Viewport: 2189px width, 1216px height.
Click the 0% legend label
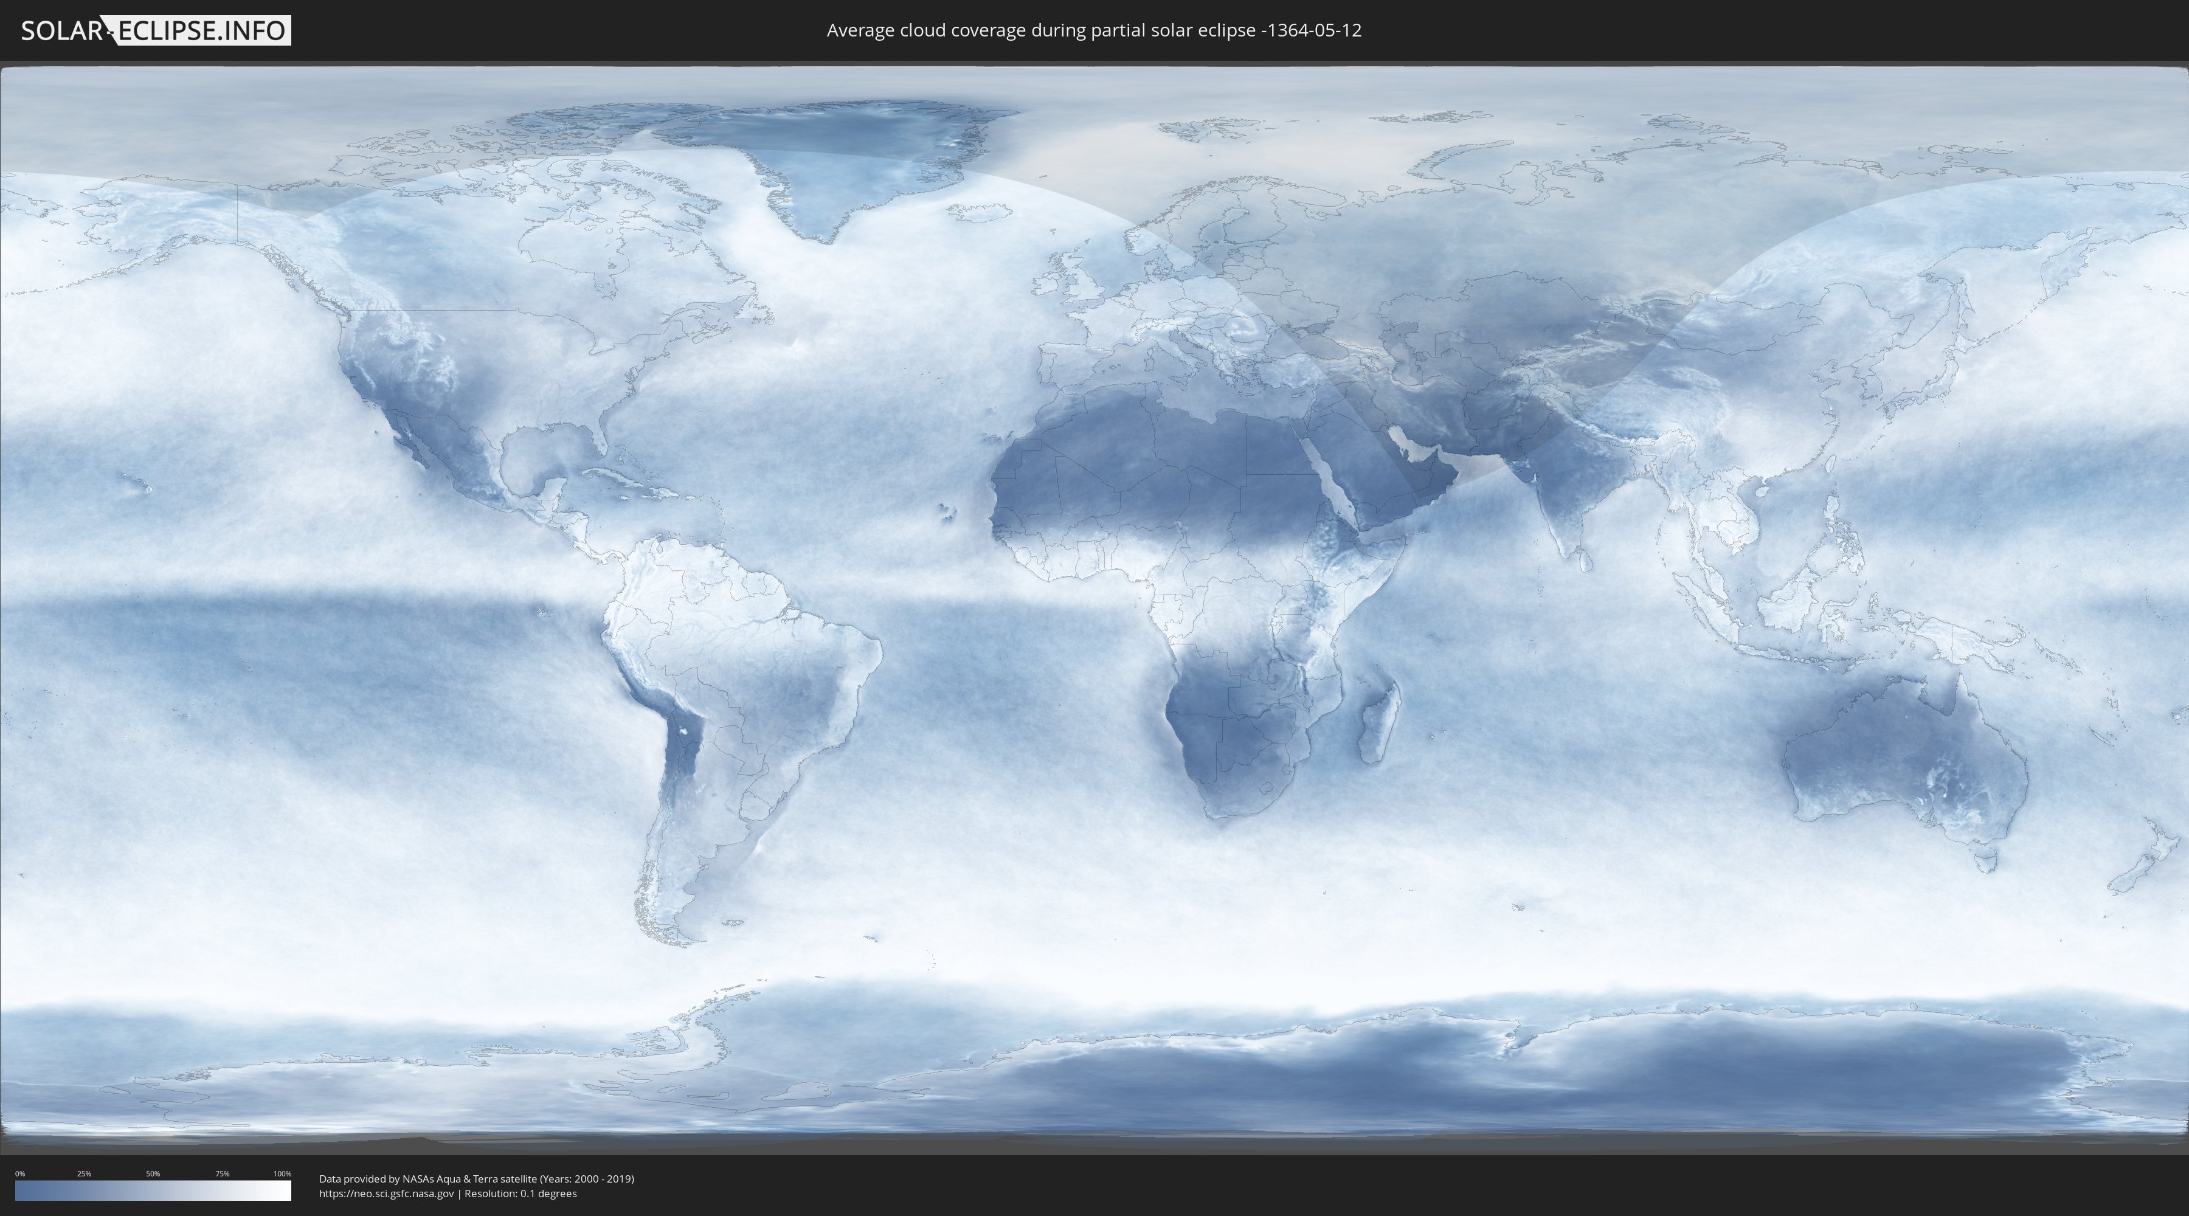pyautogui.click(x=19, y=1173)
